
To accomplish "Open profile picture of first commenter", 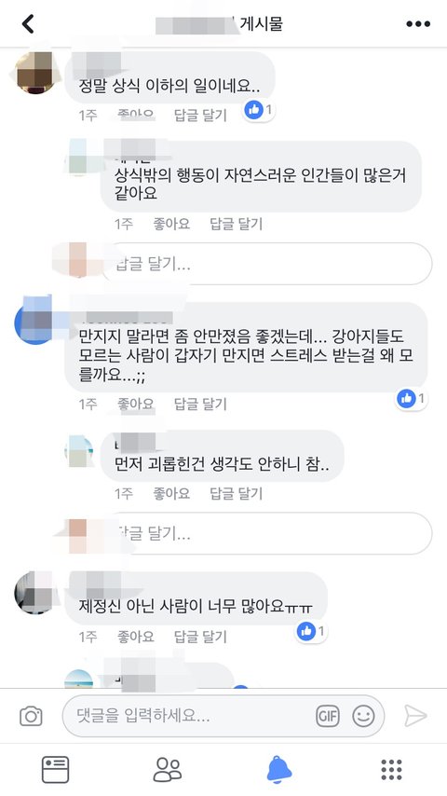I will coord(35,73).
